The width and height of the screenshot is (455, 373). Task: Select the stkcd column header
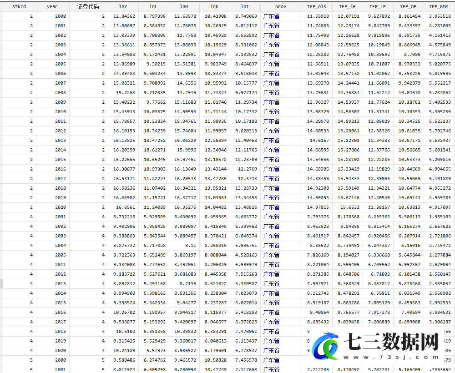pyautogui.click(x=19, y=6)
